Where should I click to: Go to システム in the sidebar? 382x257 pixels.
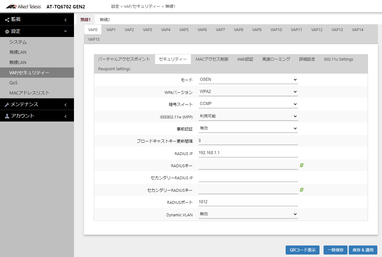37,42
